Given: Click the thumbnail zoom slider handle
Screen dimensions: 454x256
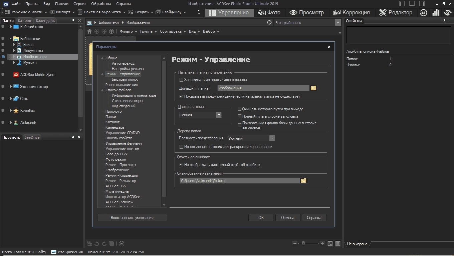Looking at the screenshot, I should 303,243.
